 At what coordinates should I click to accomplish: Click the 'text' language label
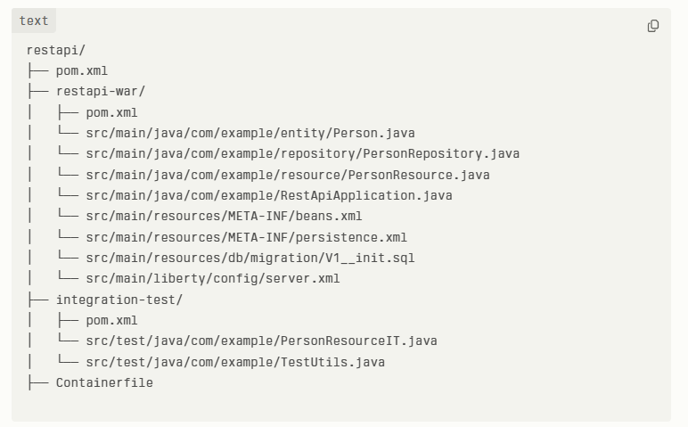click(34, 21)
